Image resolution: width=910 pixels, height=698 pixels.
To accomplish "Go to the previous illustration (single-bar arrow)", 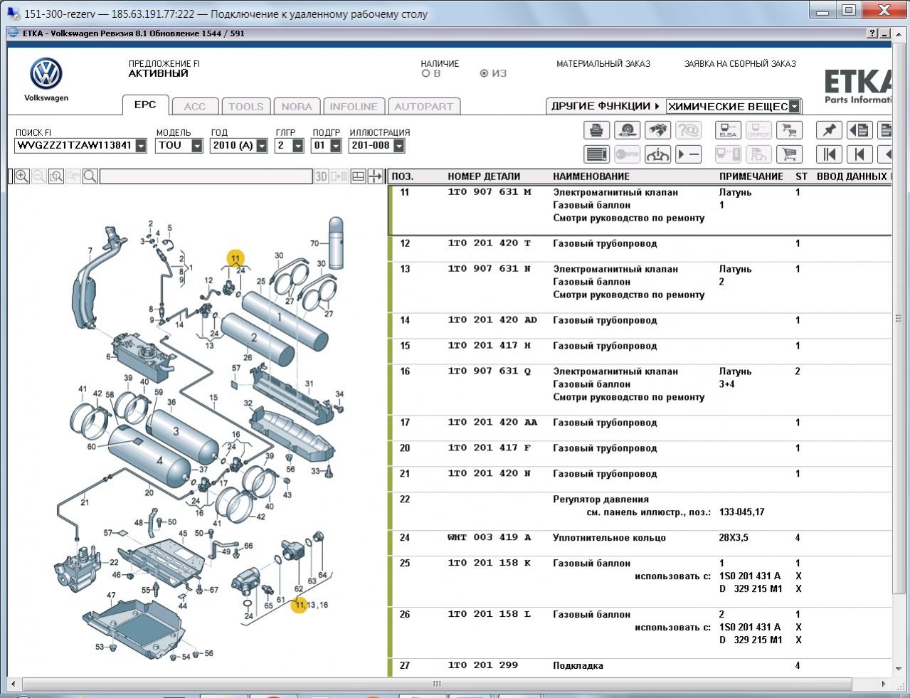I will pyautogui.click(x=859, y=154).
